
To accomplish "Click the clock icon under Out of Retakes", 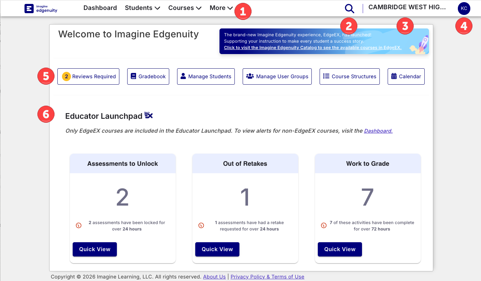I will (201, 226).
